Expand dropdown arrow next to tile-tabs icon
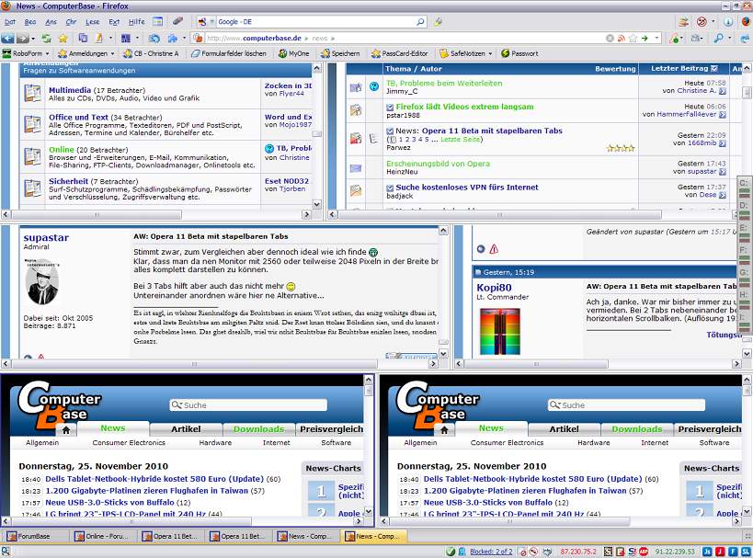 tap(137, 38)
